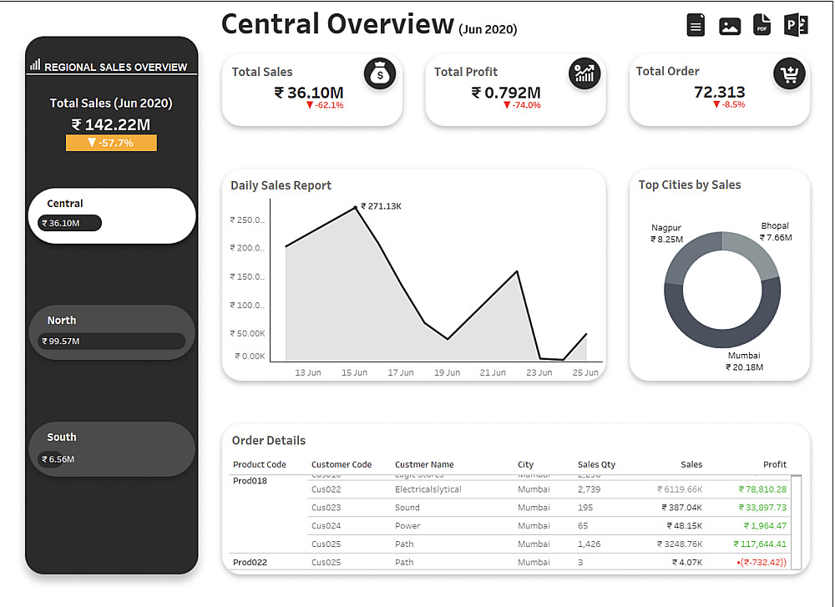Click the Mumbai ₹ 20.18M label
Image resolution: width=835 pixels, height=607 pixels.
[744, 362]
